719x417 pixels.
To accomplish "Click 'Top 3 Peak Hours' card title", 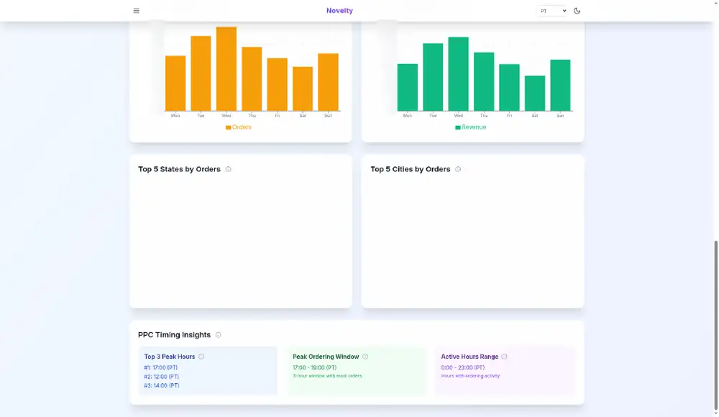I will (x=170, y=357).
